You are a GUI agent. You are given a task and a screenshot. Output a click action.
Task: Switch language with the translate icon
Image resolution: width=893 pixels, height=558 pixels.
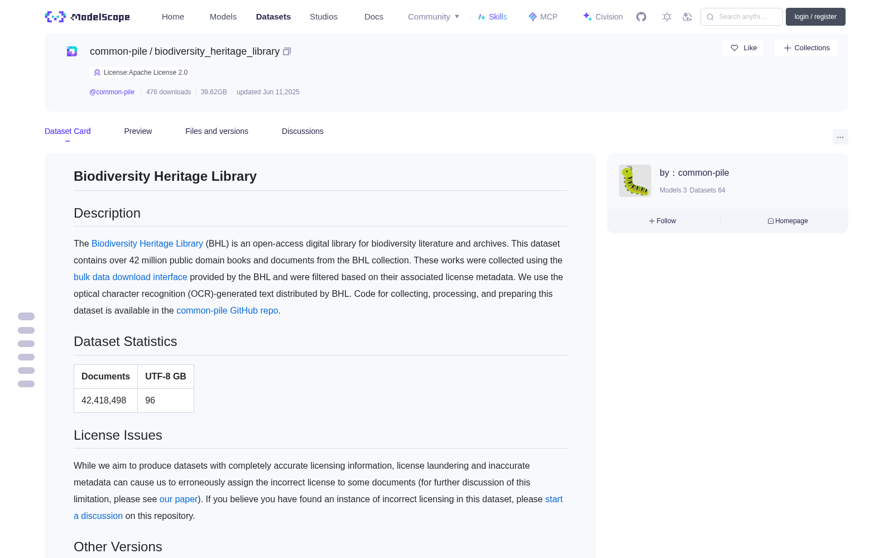tap(687, 17)
